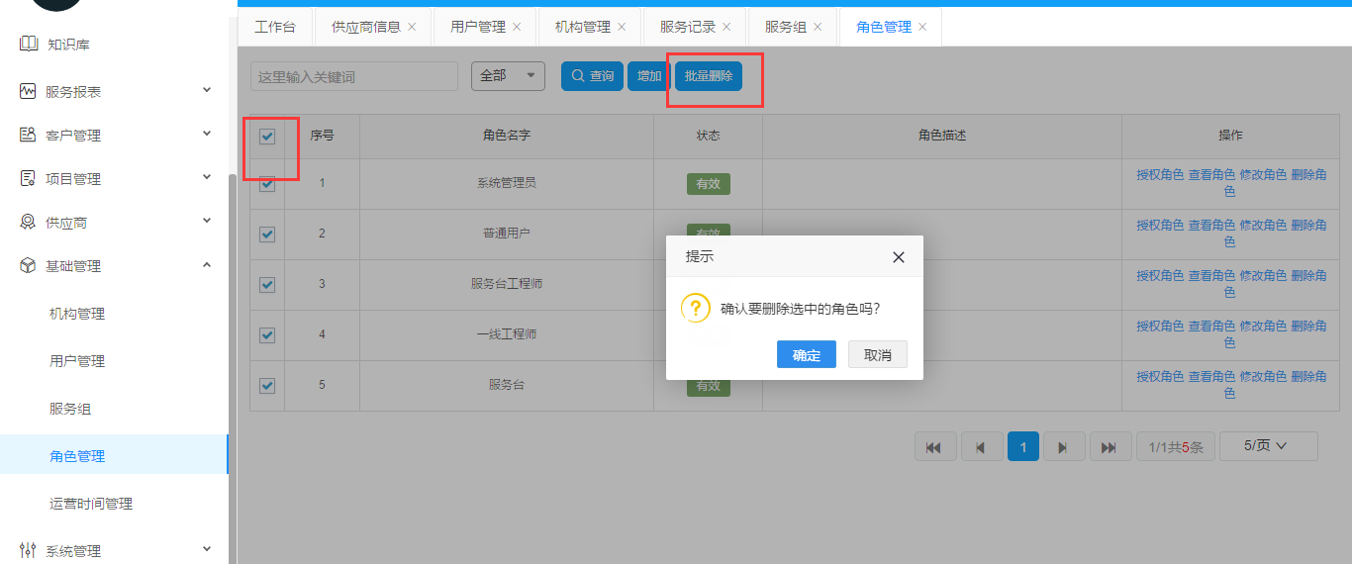Viewport: 1352px width, 564px height.
Task: Toggle the select-all checkbox in table header
Action: tap(267, 137)
